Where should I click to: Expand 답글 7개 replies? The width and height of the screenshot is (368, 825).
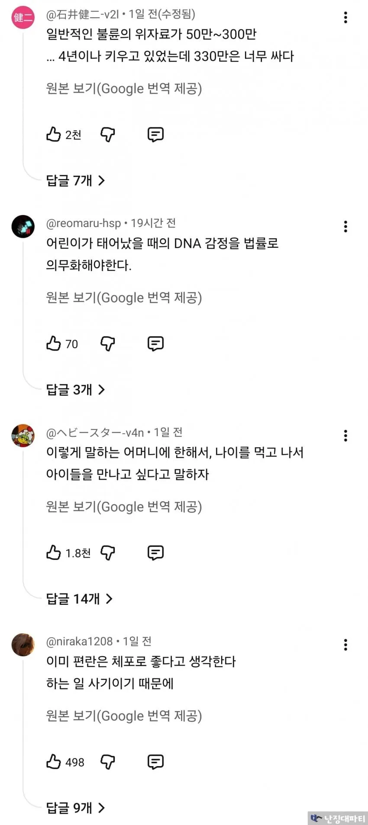click(76, 180)
